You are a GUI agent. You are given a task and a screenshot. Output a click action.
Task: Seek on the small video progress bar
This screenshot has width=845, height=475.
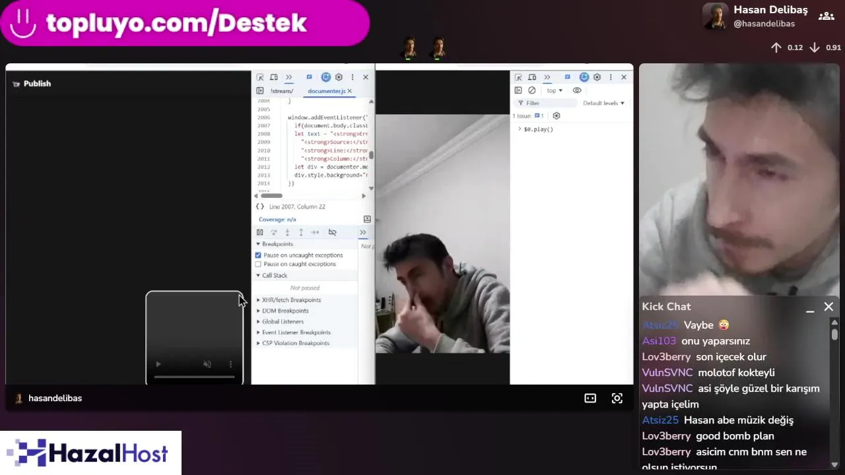pyautogui.click(x=194, y=377)
